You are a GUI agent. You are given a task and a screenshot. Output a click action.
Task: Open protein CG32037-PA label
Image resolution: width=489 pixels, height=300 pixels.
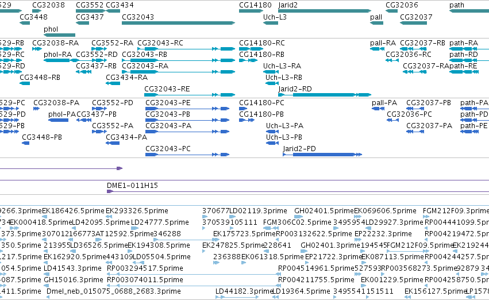429,126
